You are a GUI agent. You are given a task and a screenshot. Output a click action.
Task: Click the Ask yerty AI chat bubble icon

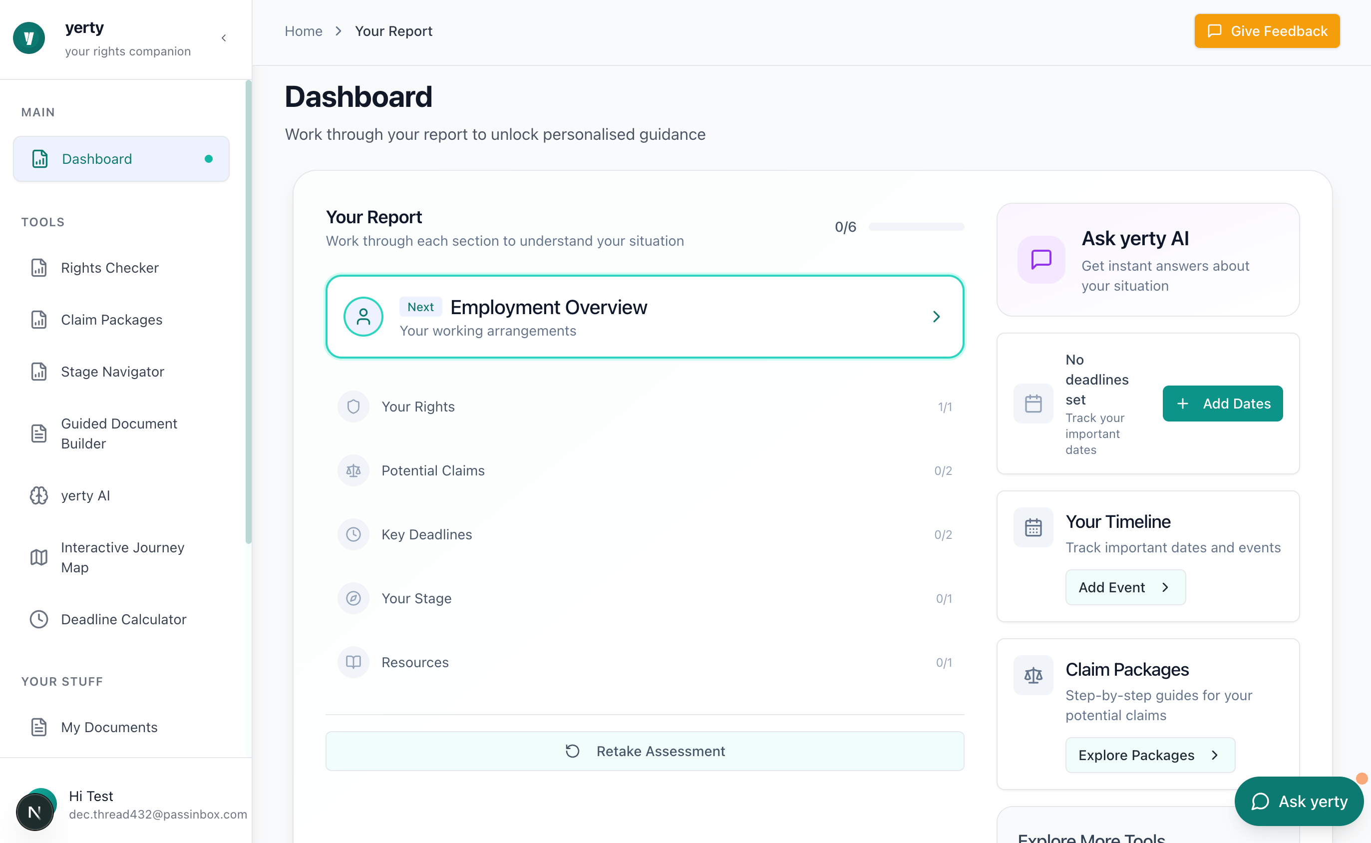(x=1041, y=260)
